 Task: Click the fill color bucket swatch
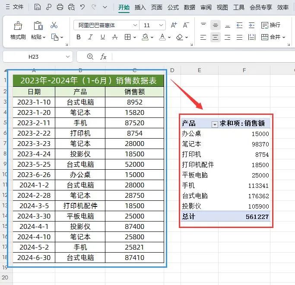(145, 37)
